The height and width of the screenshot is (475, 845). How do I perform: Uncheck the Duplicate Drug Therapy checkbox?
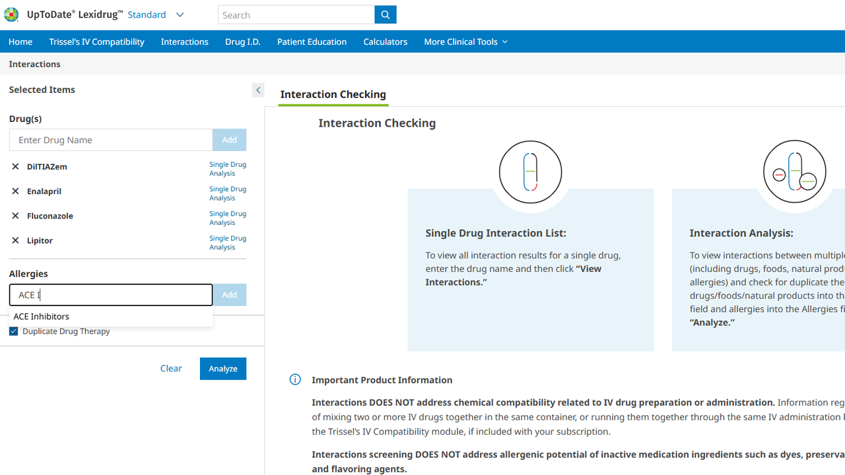click(14, 331)
